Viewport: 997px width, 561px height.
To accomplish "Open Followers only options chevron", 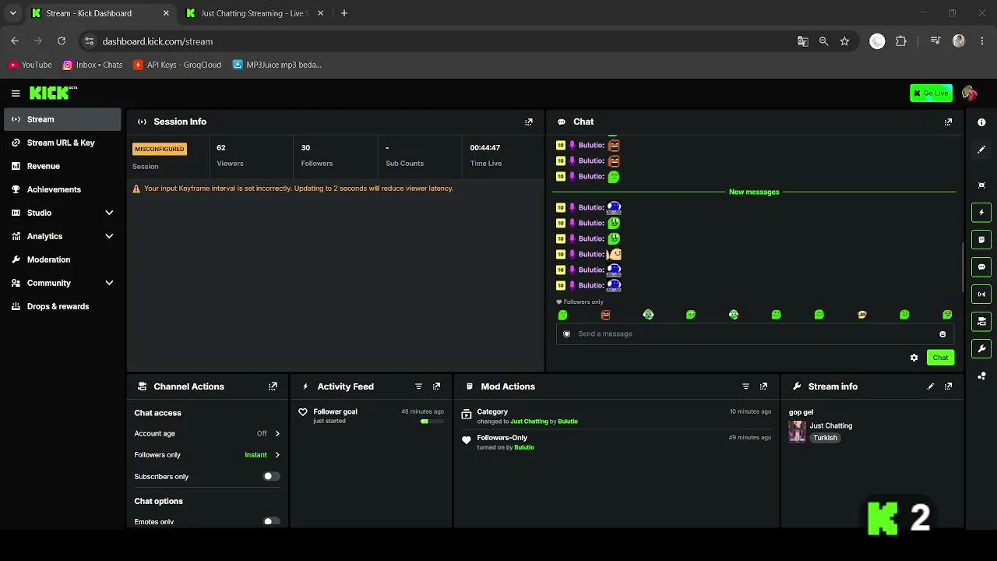I will tap(277, 455).
